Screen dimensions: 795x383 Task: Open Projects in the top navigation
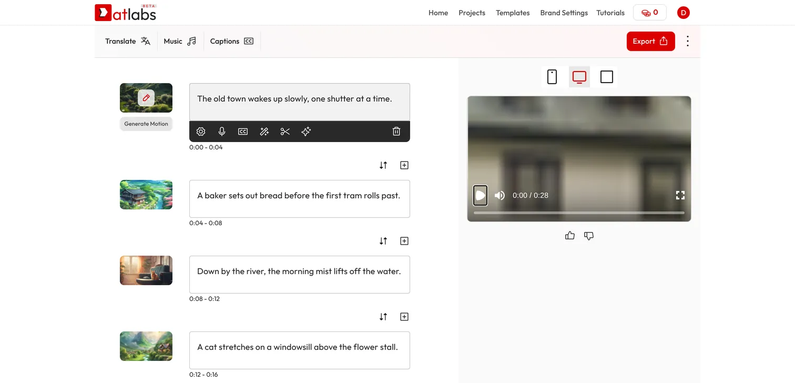click(x=472, y=13)
